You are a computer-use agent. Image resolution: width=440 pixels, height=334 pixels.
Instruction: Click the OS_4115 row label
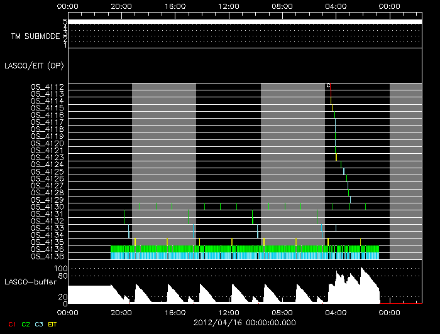coord(47,108)
